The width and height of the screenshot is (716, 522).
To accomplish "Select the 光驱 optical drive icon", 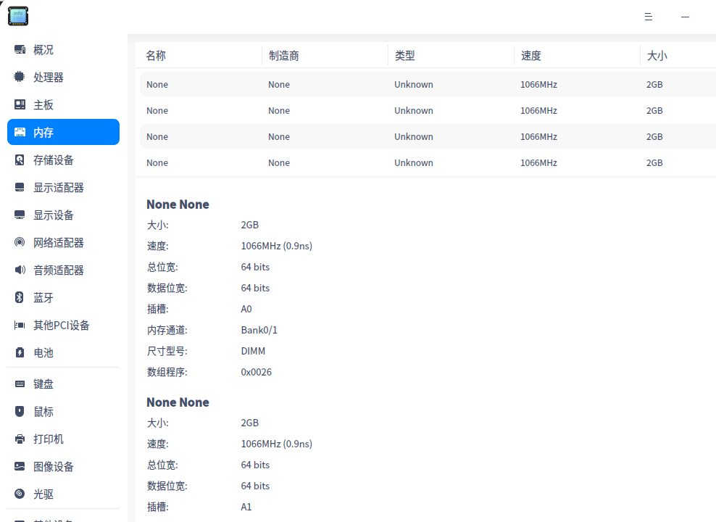I will pyautogui.click(x=20, y=494).
